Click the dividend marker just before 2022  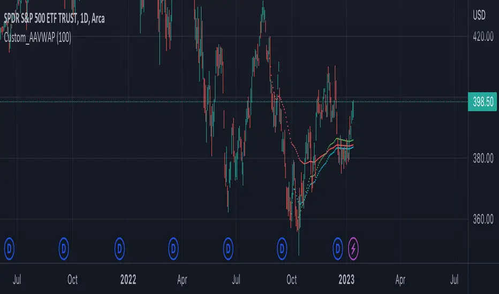(119, 249)
